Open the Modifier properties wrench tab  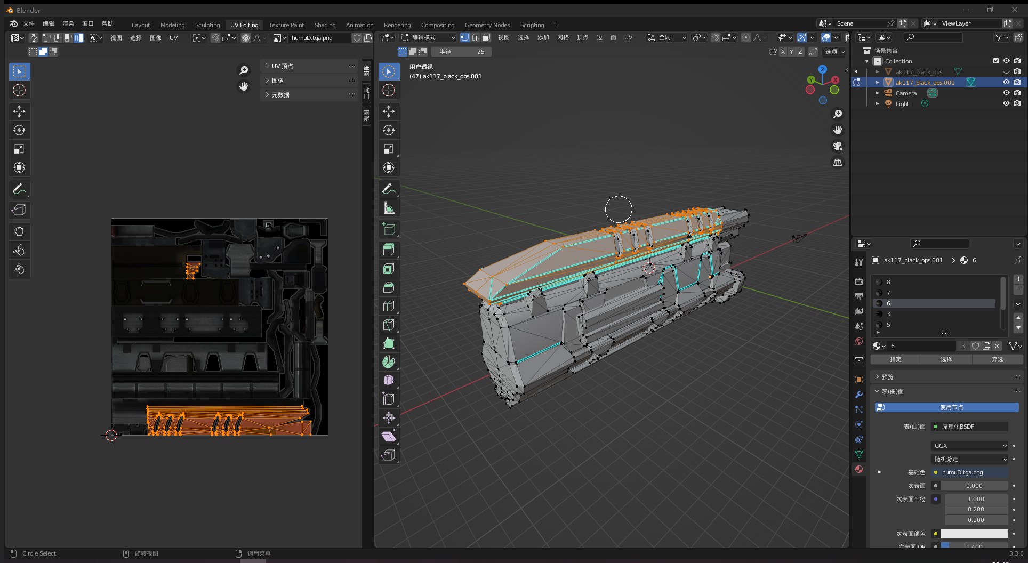tap(859, 395)
